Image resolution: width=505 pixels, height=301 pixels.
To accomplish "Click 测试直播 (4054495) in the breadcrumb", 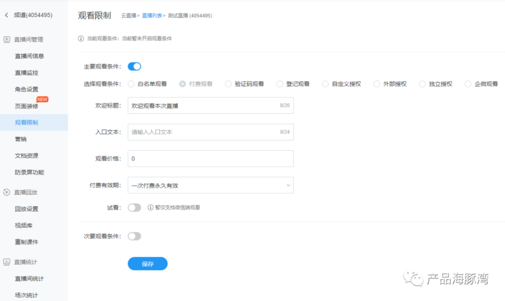I will click(190, 15).
